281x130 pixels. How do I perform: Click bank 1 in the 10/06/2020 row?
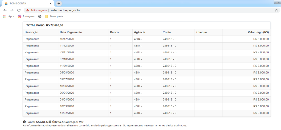point(111,86)
